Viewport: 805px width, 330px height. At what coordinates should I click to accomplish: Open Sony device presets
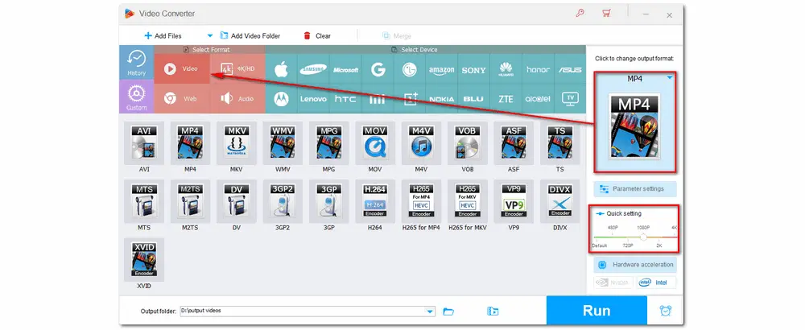pos(474,69)
